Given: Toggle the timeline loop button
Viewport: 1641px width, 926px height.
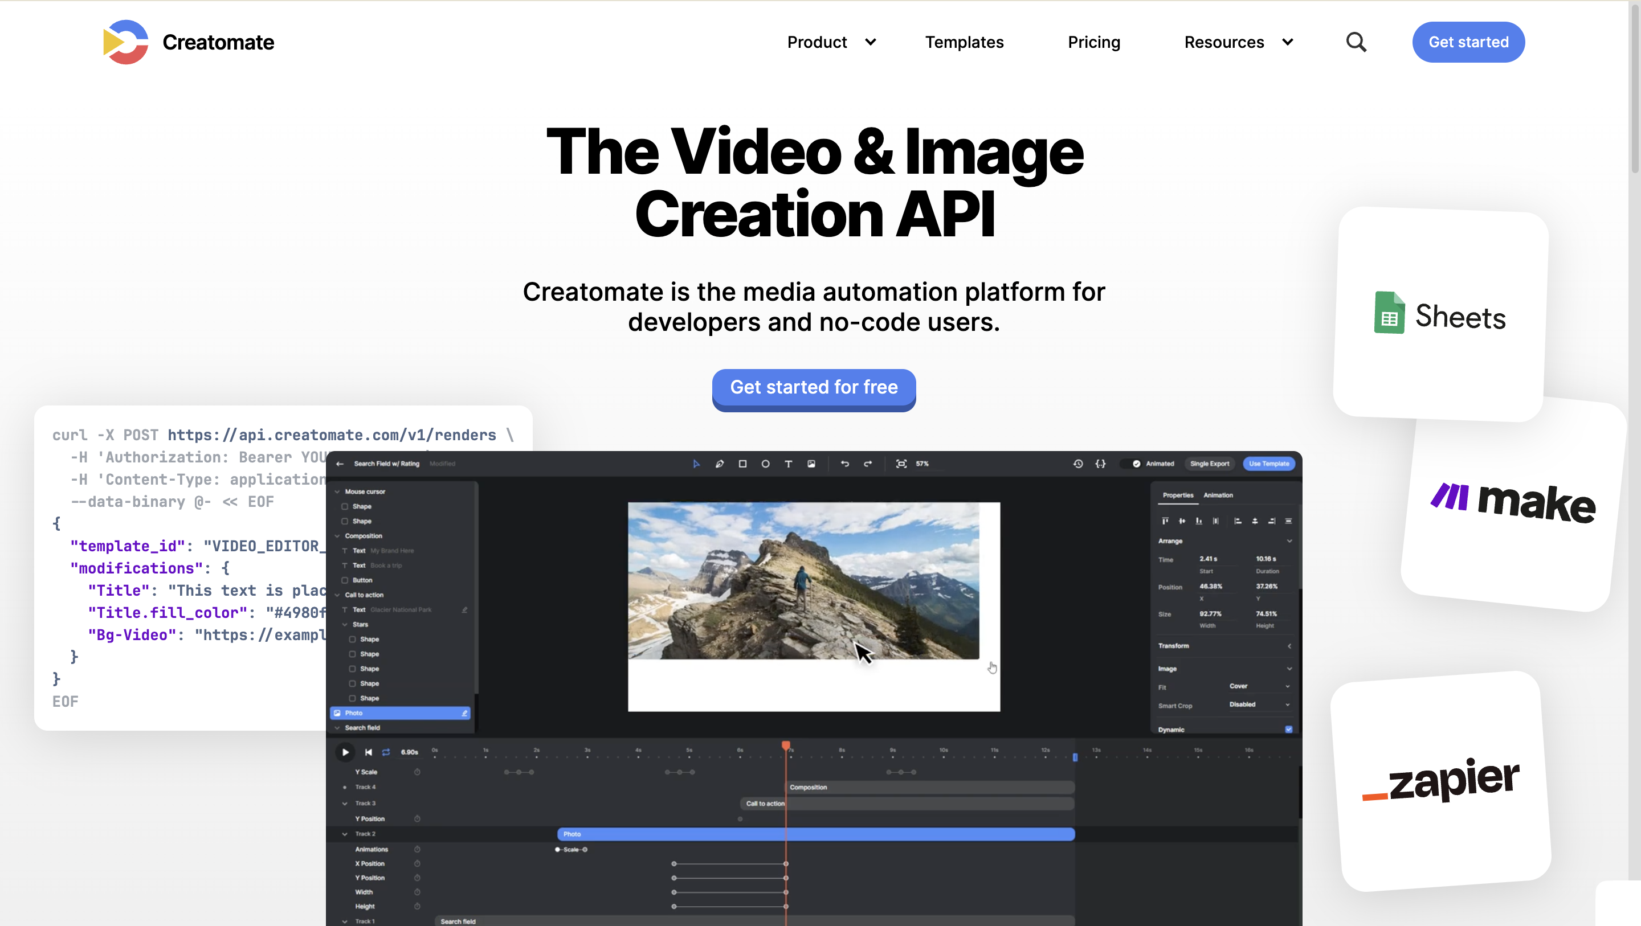Looking at the screenshot, I should tap(386, 752).
